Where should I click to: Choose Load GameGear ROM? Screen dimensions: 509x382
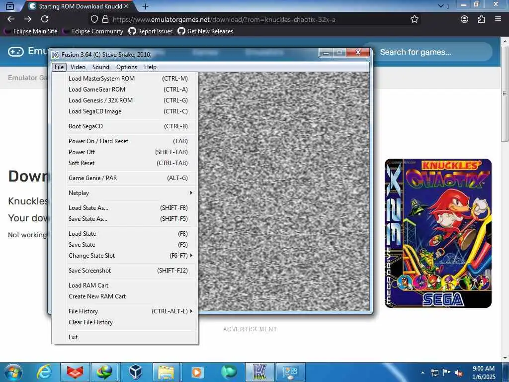(x=125, y=90)
